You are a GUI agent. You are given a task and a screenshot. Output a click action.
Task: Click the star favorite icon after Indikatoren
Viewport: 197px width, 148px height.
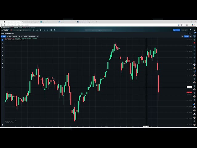(38, 36)
